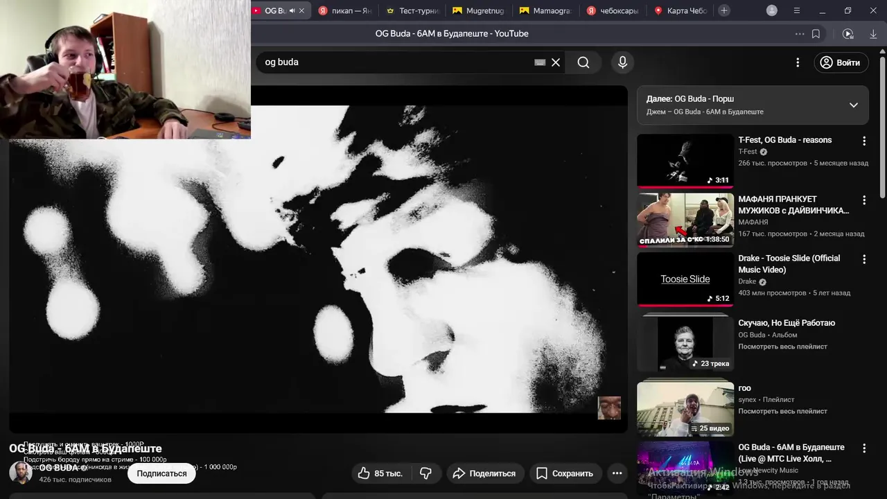The width and height of the screenshot is (887, 499).
Task: Like the video with thumbs-up 85 тыс.
Action: pos(380,473)
